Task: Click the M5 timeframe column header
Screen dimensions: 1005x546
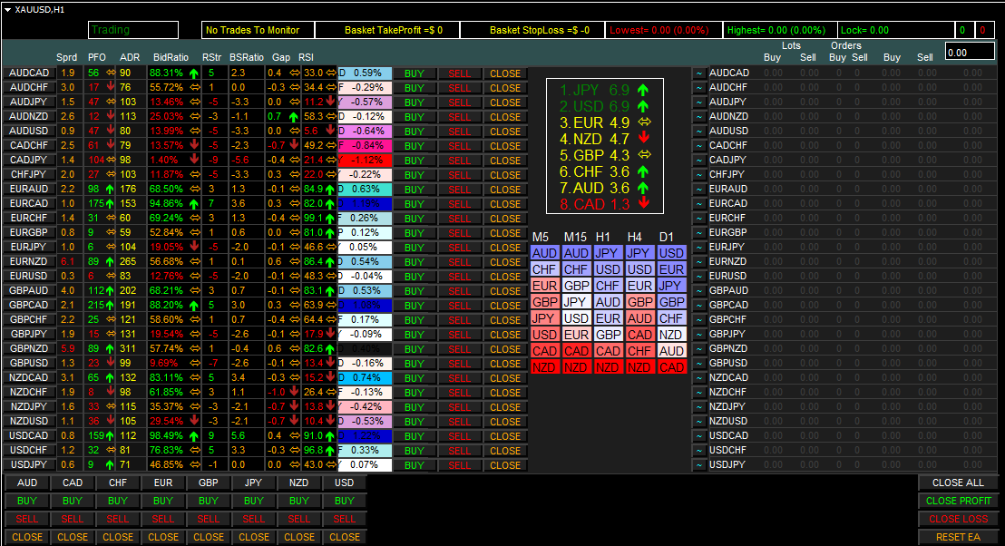Action: (541, 237)
